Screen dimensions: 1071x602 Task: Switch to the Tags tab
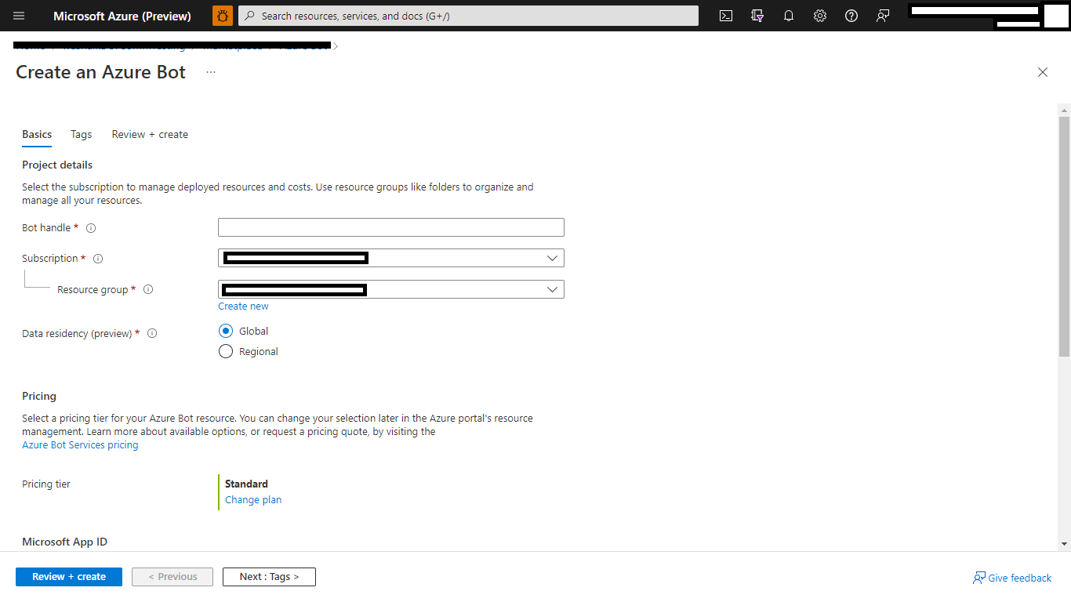pos(82,134)
